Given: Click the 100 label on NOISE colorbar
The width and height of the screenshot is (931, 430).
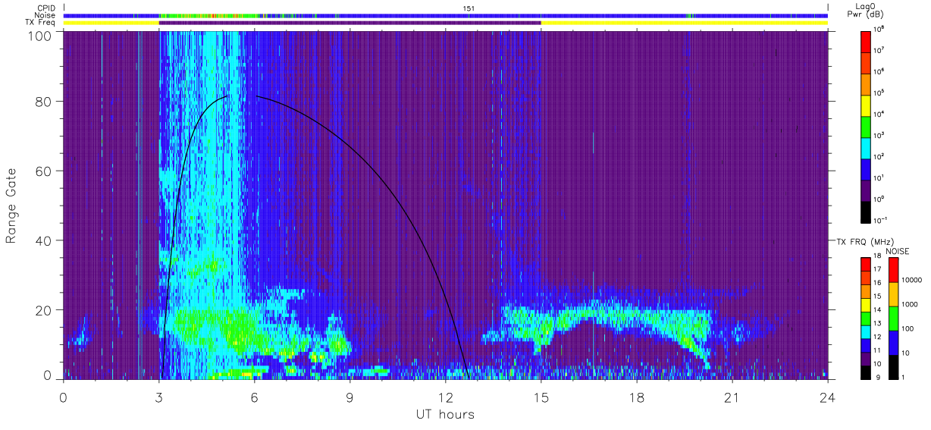Looking at the screenshot, I should [x=908, y=330].
